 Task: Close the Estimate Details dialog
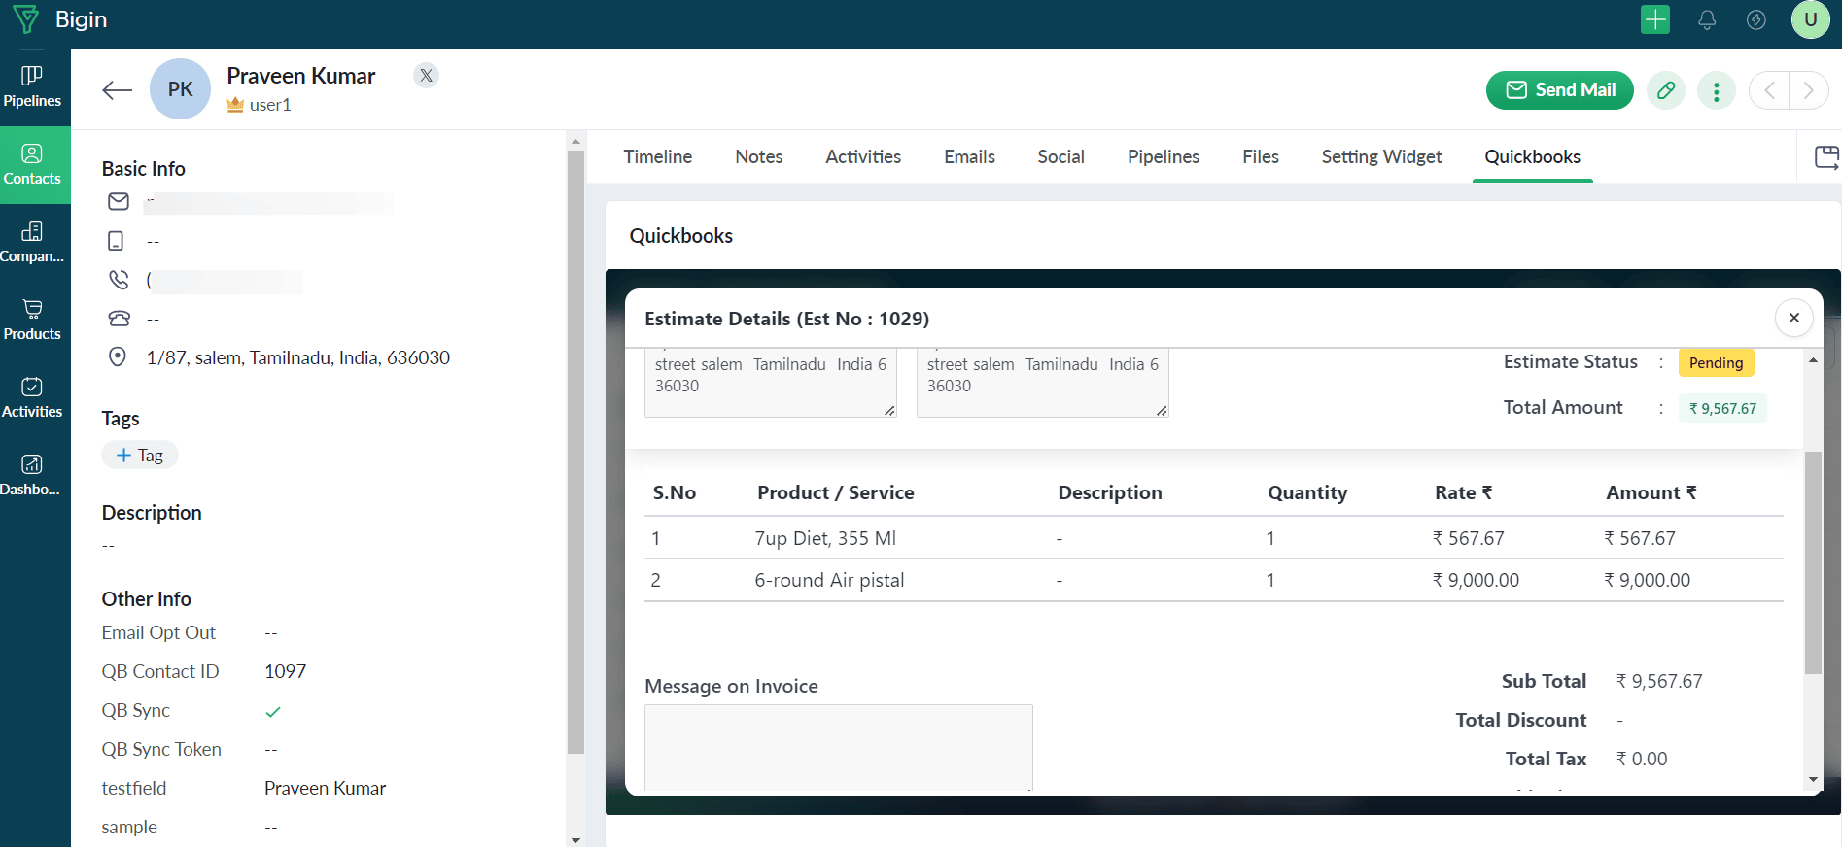tap(1793, 318)
